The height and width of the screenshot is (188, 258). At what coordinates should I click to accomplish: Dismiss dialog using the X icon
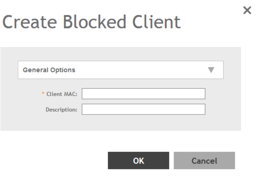[248, 11]
